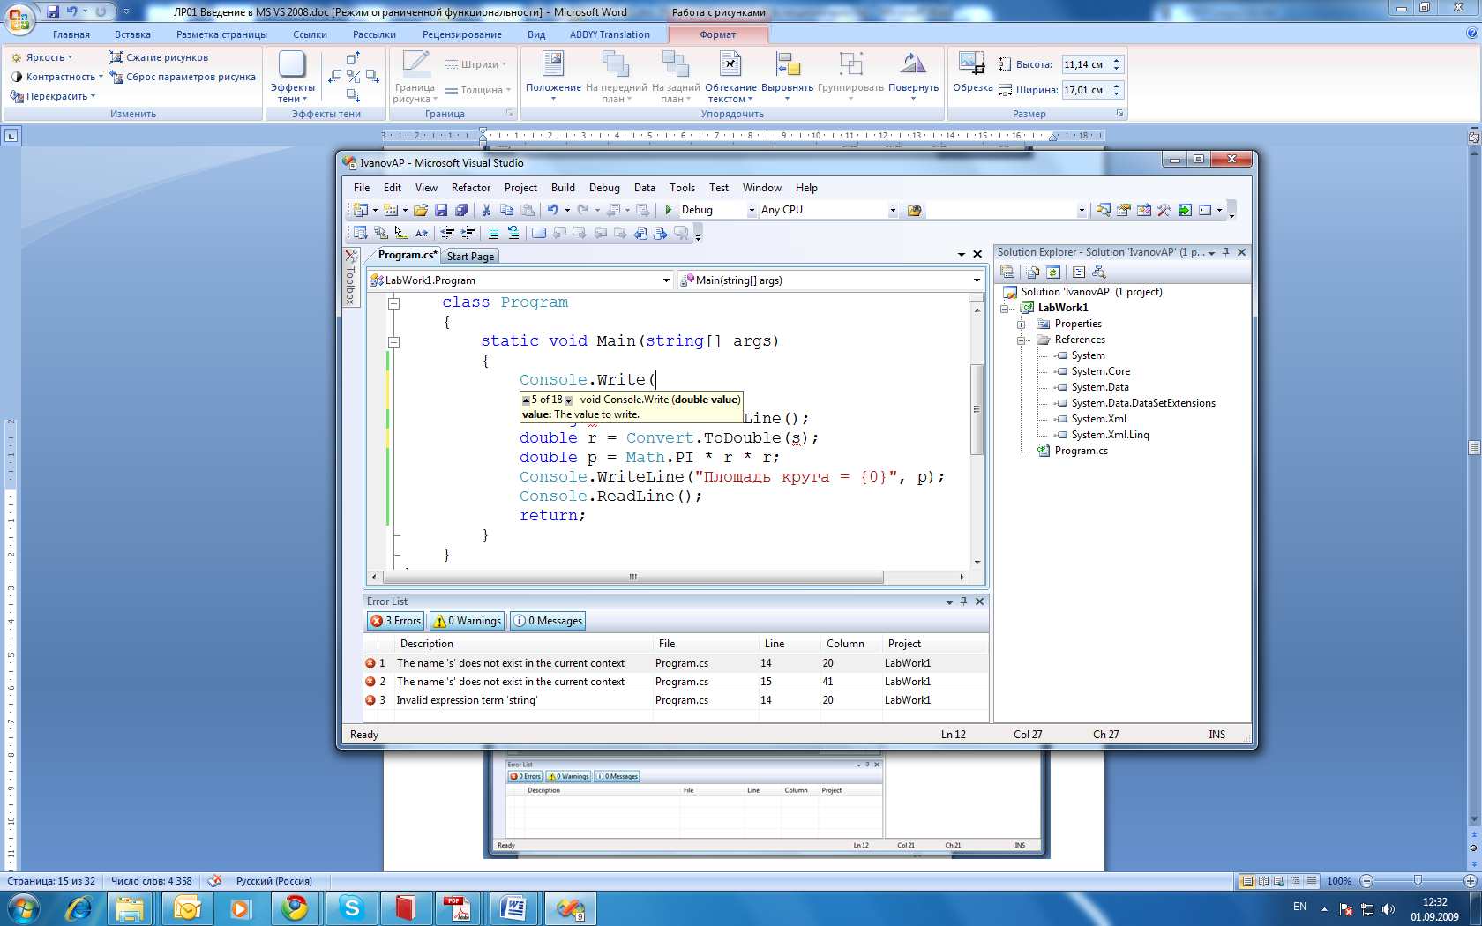Image resolution: width=1482 pixels, height=926 pixels.
Task: Open the Weight (Толщина) dropdown
Action: pyautogui.click(x=478, y=90)
